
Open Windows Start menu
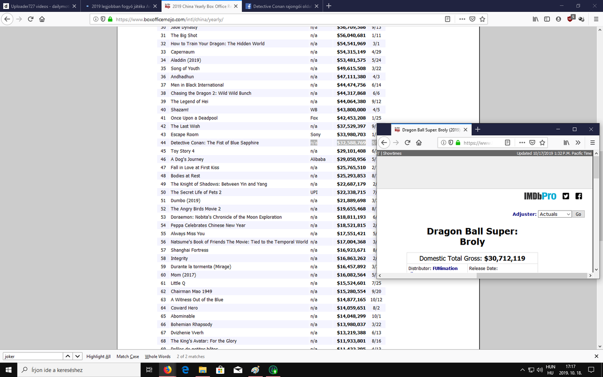[x=8, y=370]
